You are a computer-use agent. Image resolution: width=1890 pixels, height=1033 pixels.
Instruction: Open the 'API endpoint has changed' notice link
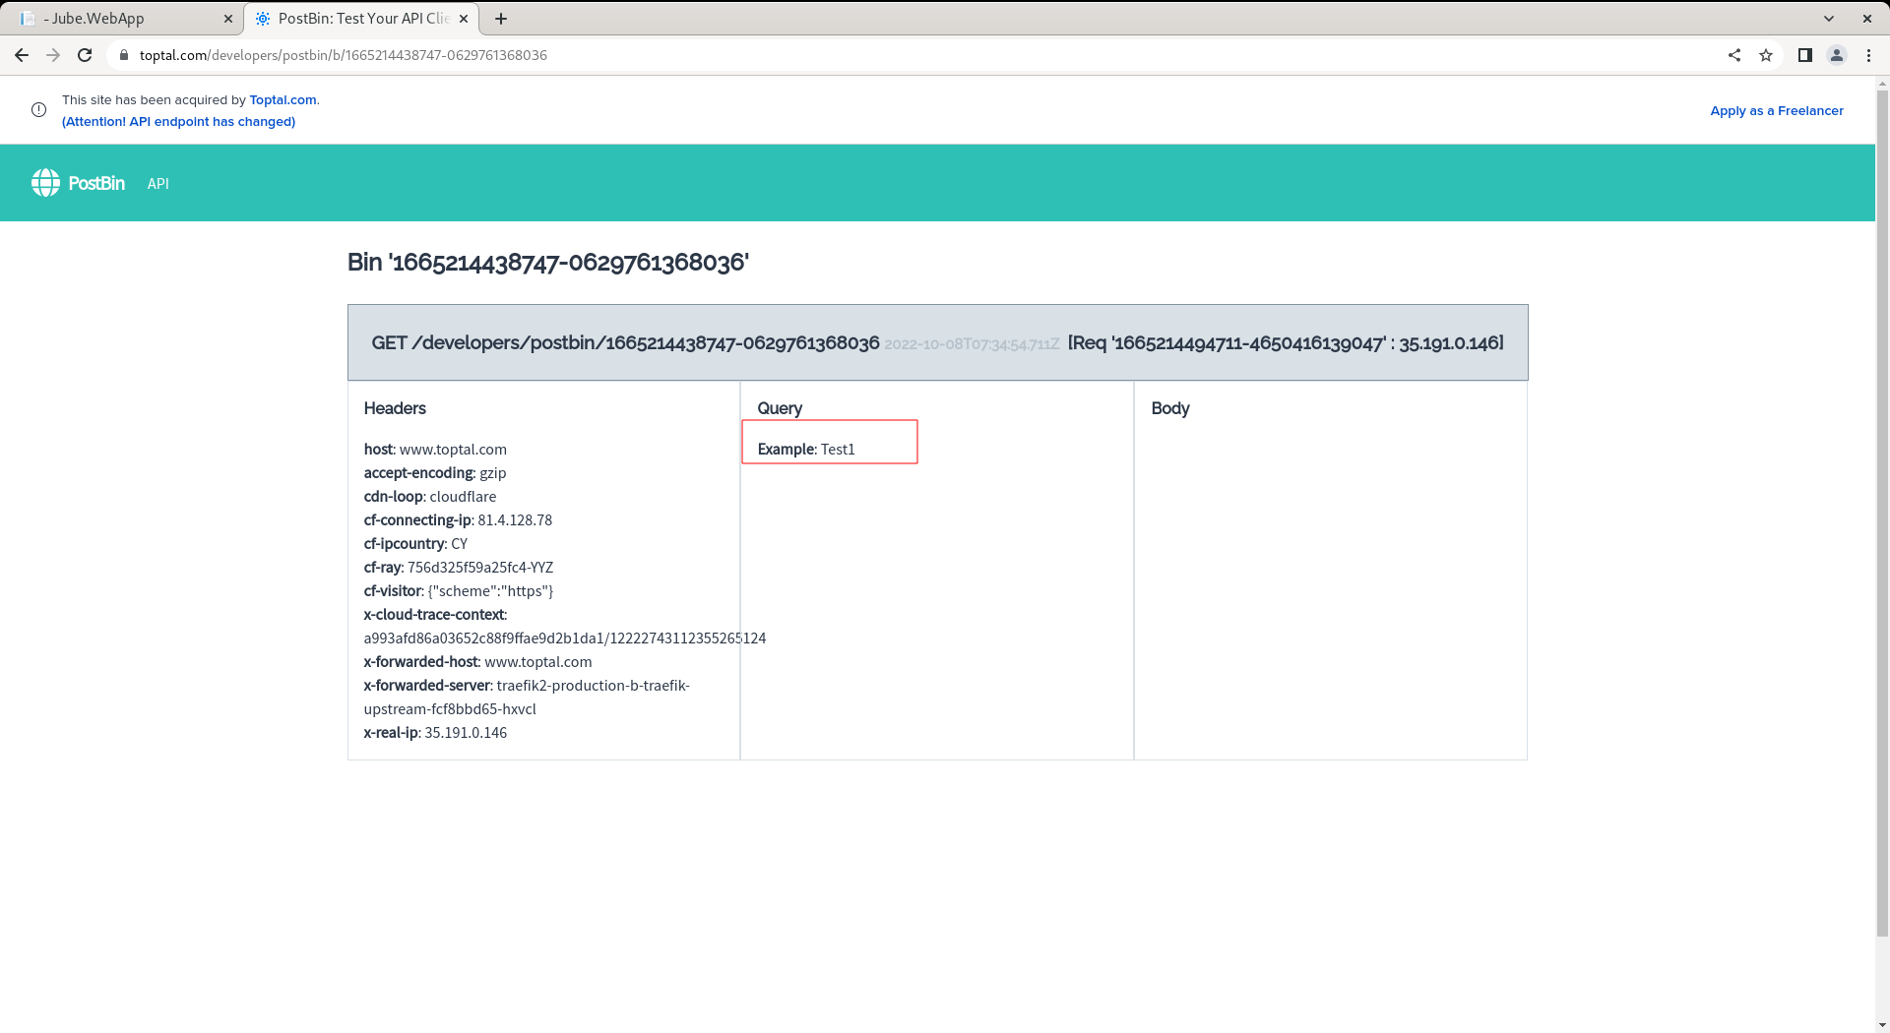tap(178, 121)
